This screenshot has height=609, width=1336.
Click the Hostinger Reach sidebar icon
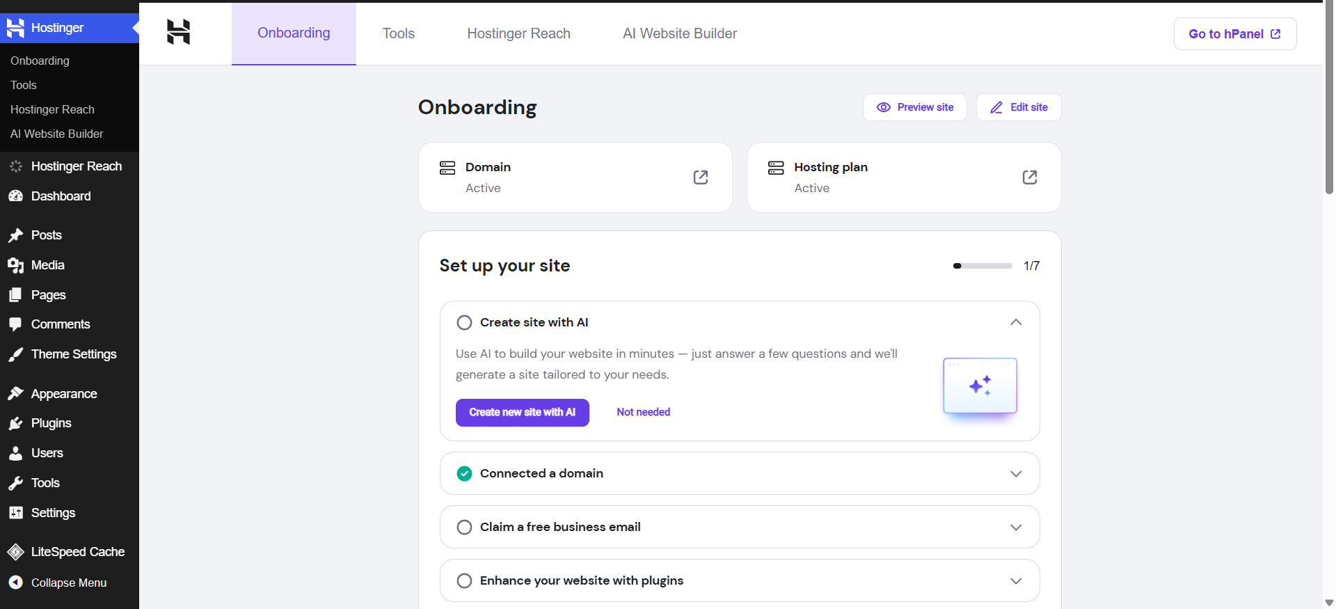click(x=15, y=166)
